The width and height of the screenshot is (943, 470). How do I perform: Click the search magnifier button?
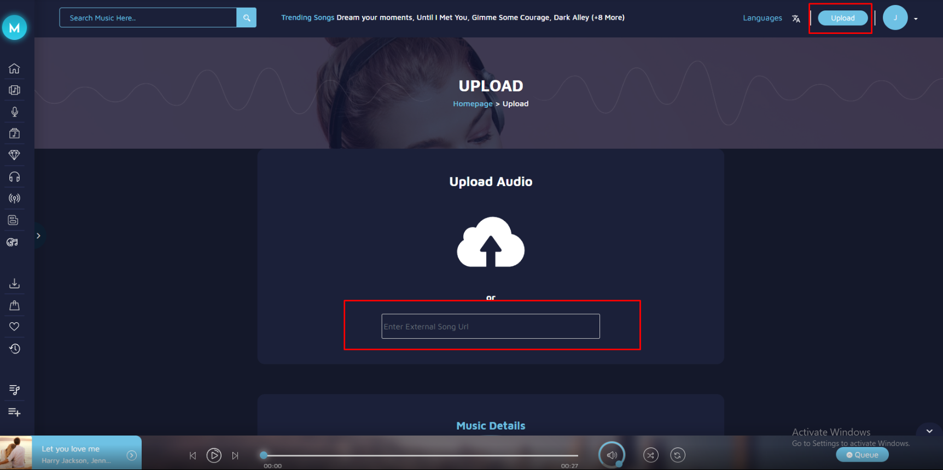click(247, 18)
